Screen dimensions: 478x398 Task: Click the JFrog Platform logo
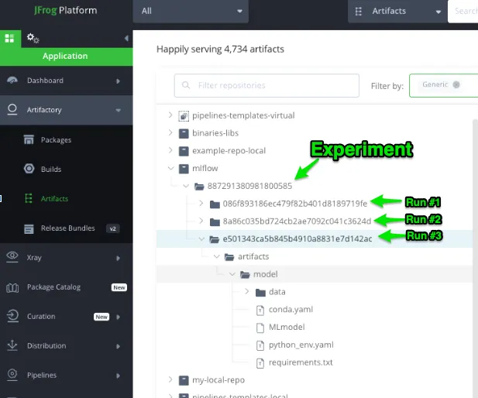point(66,10)
